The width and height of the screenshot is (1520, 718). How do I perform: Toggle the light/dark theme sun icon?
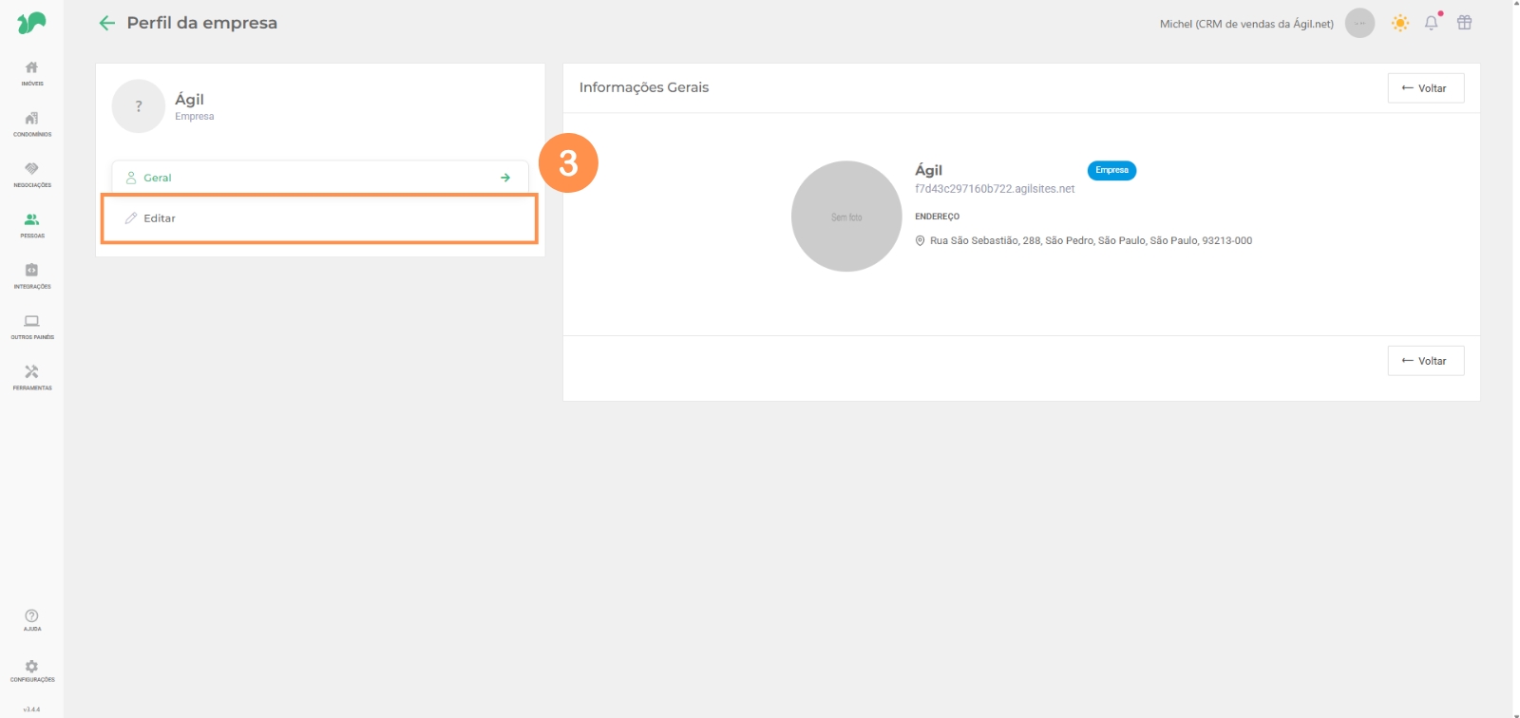point(1399,23)
